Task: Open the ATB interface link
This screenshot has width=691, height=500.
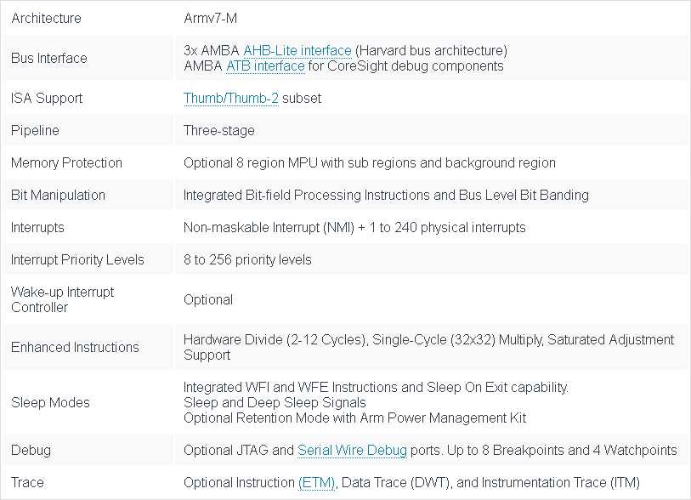Action: tap(265, 66)
